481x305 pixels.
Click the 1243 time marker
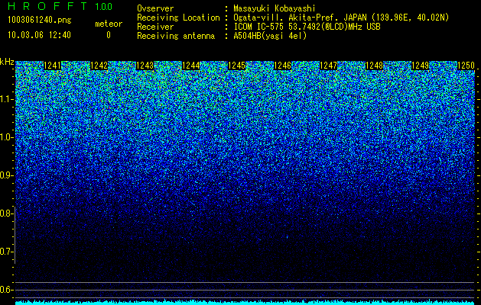click(x=145, y=66)
